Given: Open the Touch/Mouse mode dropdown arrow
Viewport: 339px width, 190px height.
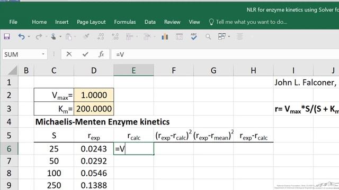Looking at the screenshot, I should [60, 36].
